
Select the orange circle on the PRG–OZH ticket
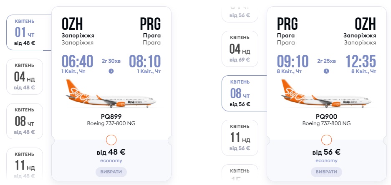327,140
